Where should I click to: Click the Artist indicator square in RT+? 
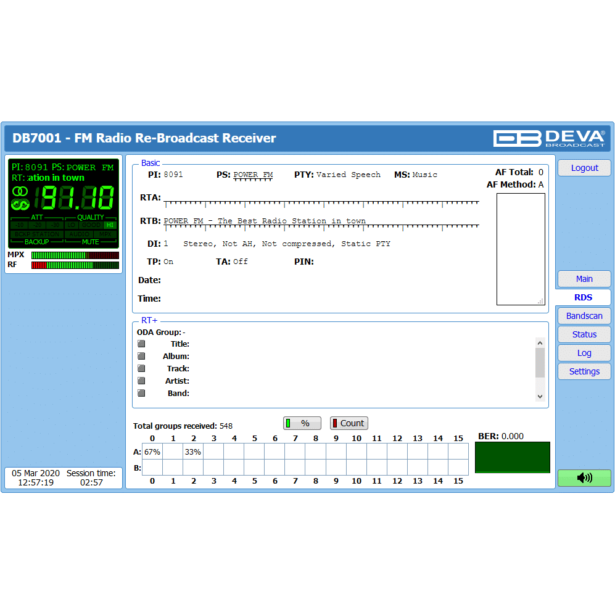coord(141,381)
